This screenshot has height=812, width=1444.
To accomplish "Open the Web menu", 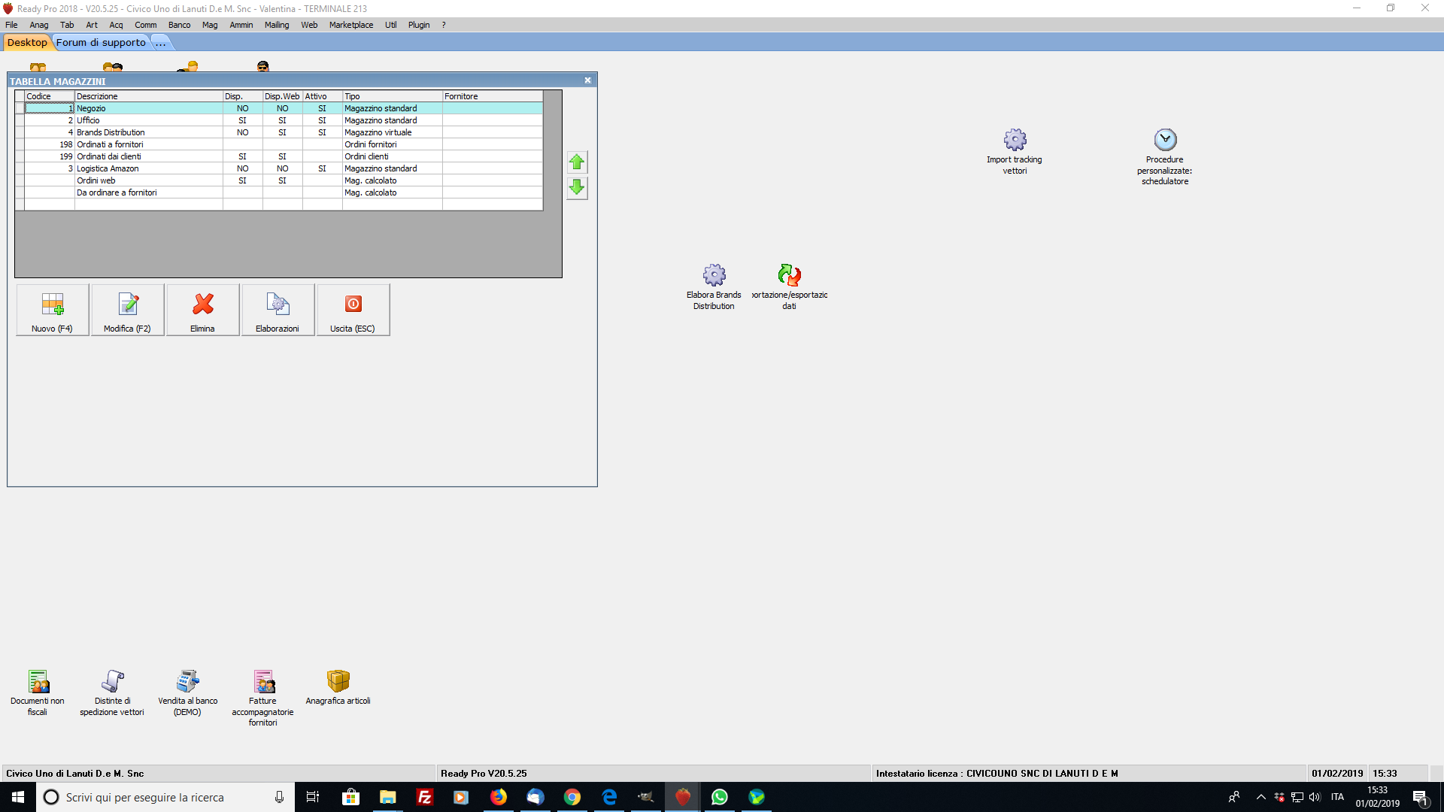I will [x=309, y=25].
